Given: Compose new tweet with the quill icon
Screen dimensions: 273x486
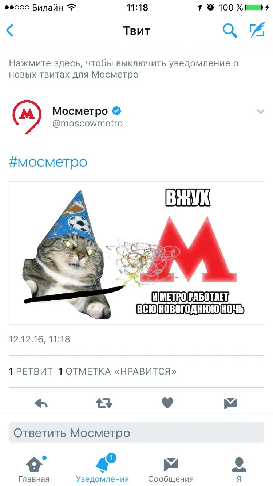Looking at the screenshot, I should click(x=257, y=31).
